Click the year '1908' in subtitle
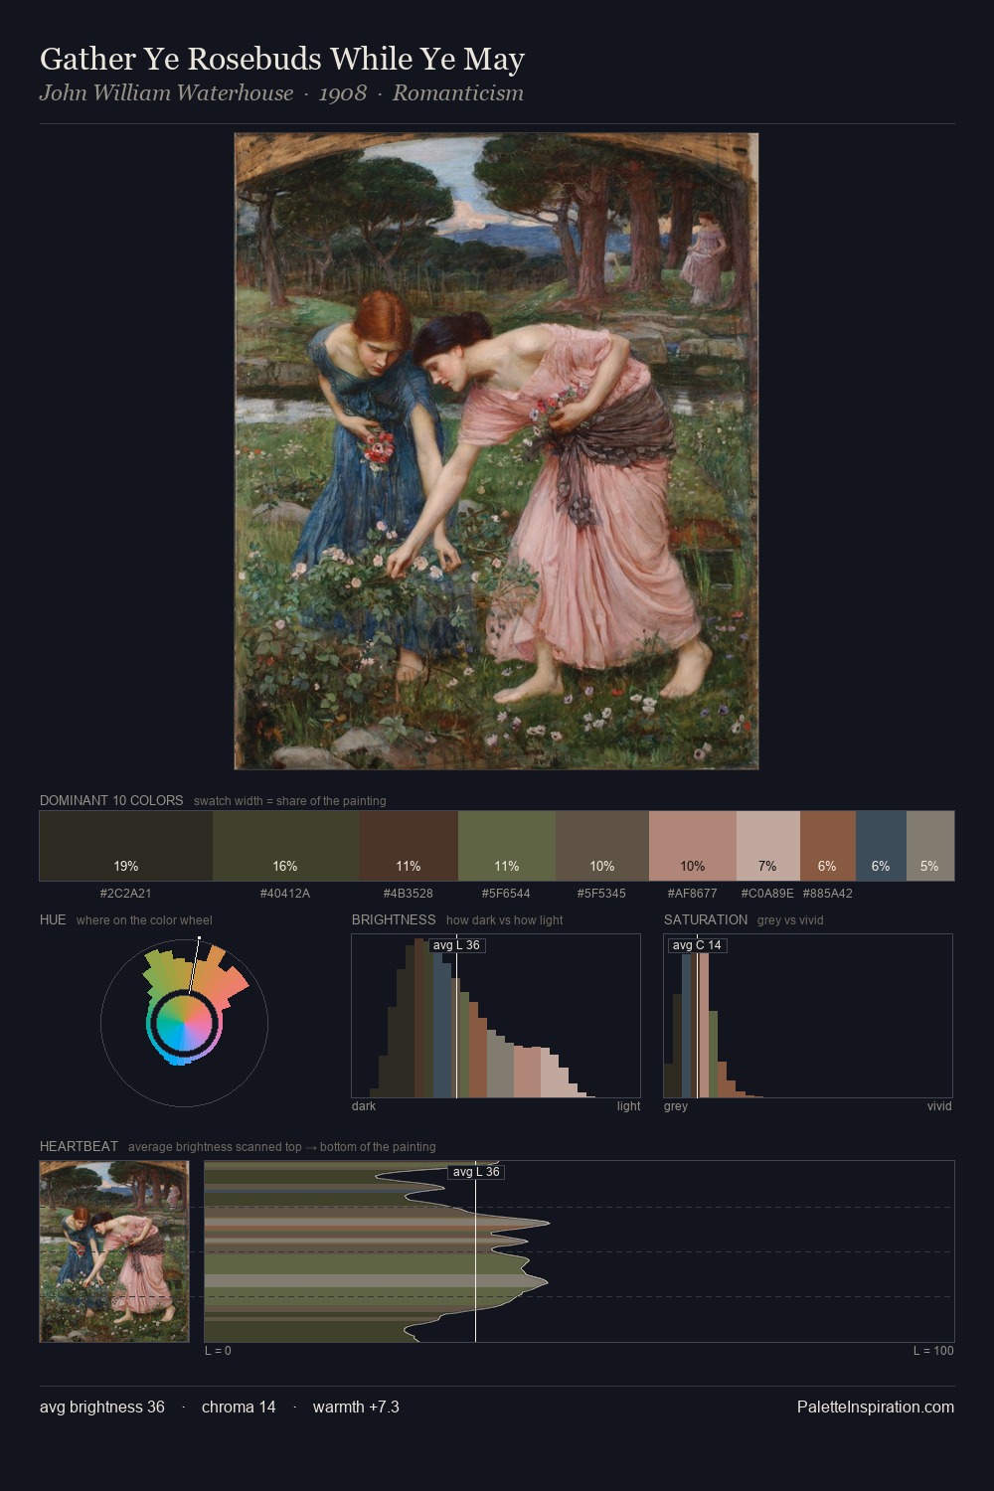The height and width of the screenshot is (1491, 994). 343,93
